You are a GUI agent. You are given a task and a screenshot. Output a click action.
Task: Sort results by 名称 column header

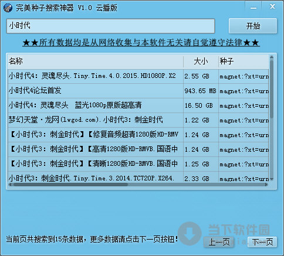(96, 62)
